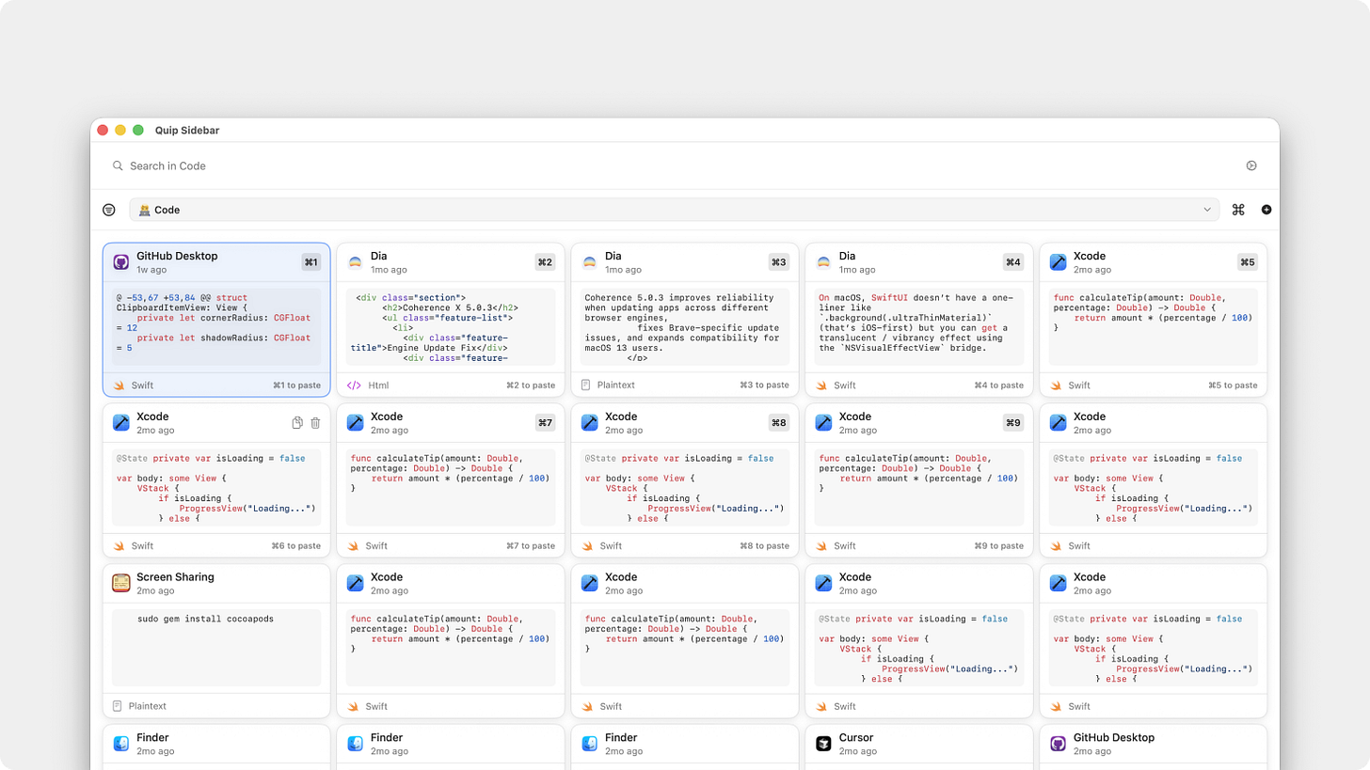Delete the Xcode clip with the trash icon
The image size is (1370, 770).
(x=315, y=423)
